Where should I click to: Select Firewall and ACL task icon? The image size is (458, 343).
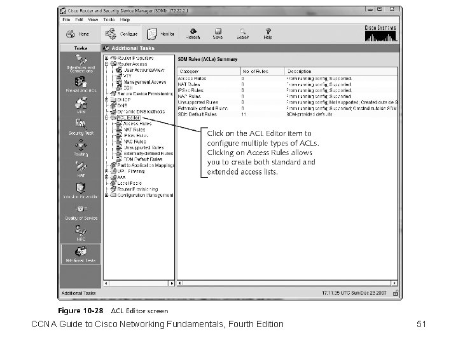coord(81,82)
